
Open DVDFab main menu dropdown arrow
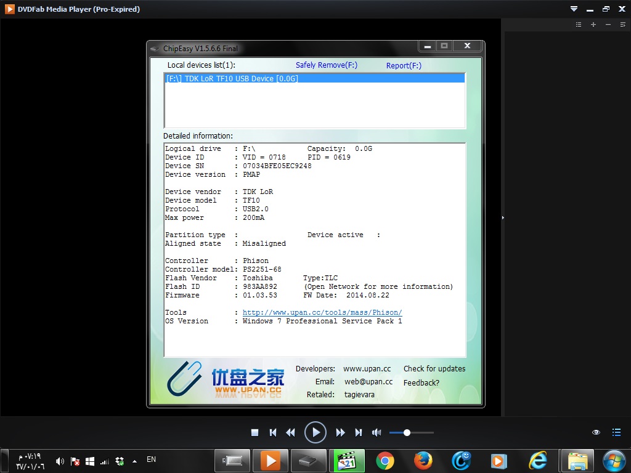click(574, 9)
